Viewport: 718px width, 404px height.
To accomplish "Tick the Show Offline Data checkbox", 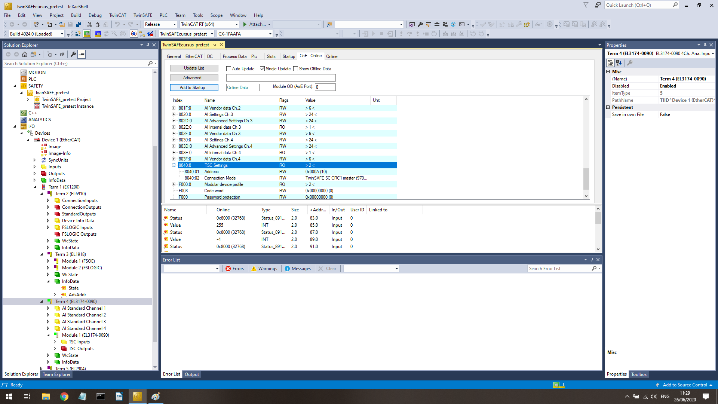I will (x=296, y=69).
